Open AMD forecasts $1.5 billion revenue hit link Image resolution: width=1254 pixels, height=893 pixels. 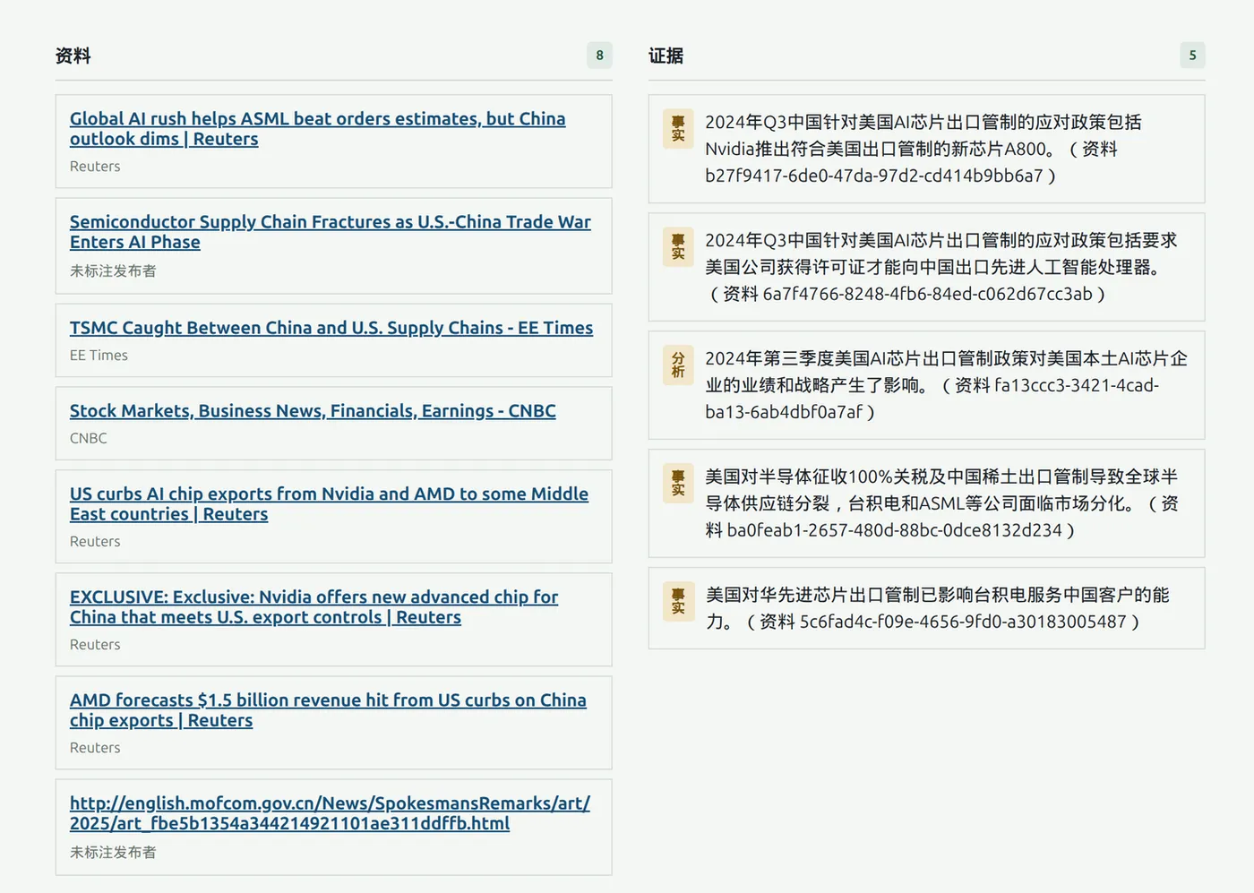328,710
